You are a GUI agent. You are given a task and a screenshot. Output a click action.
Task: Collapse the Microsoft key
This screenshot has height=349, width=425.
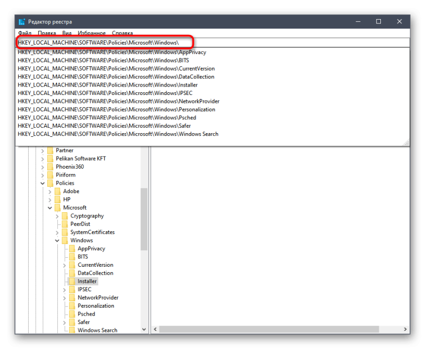pyautogui.click(x=50, y=208)
